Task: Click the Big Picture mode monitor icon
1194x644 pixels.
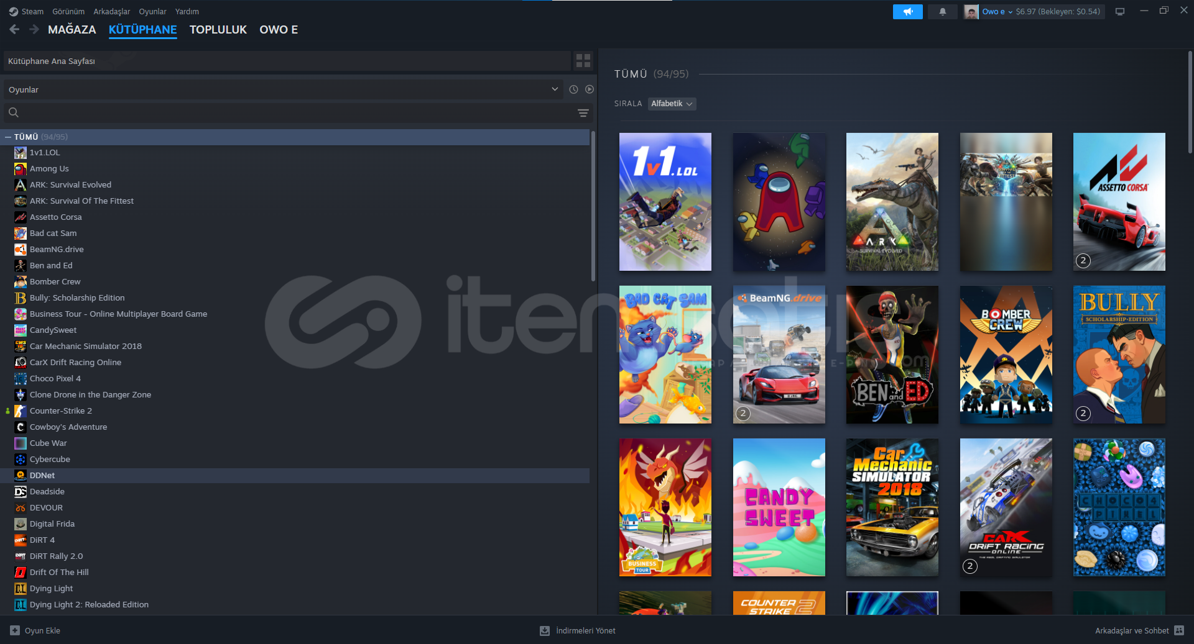Action: 1119,12
